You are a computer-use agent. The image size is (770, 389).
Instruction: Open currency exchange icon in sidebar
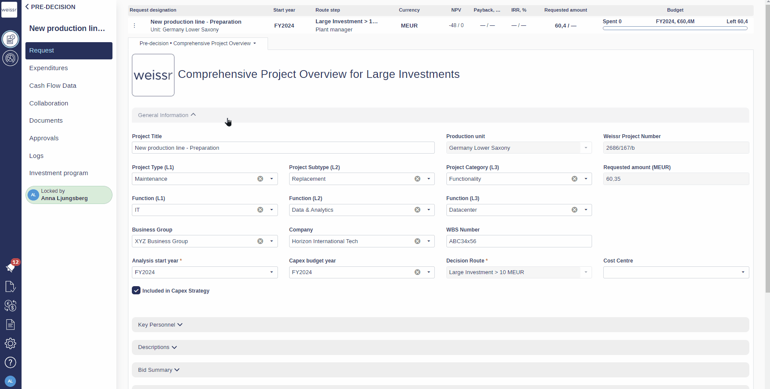10,306
